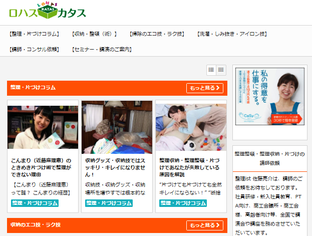Open 洗濯・しみ抜き・アイロン技 menu item
The width and height of the screenshot is (312, 236).
coord(232,34)
